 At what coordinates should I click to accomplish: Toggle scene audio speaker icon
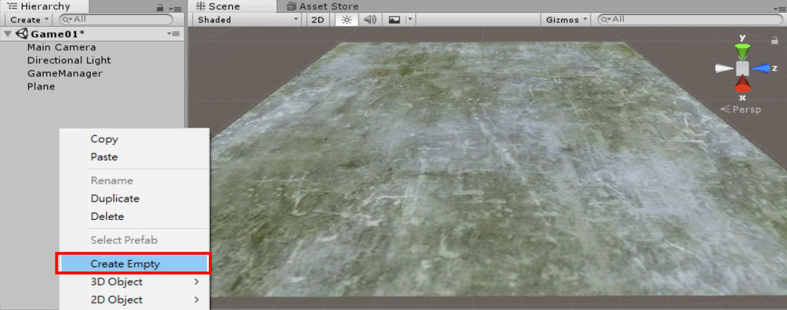pos(370,19)
